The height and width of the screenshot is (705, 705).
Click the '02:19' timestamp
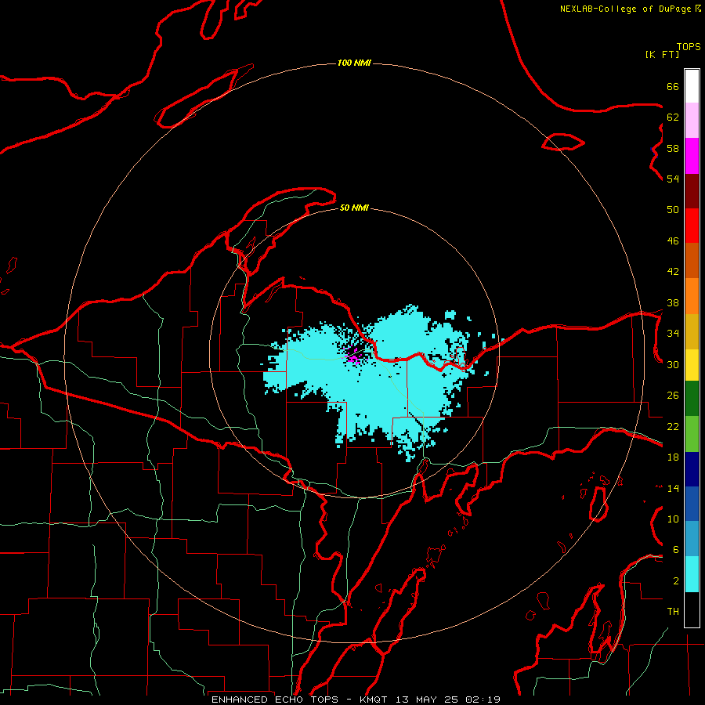(483, 700)
